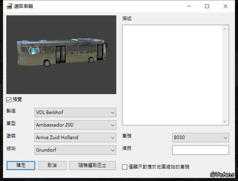
Task: Enable 僅顯示對應於地圖總站的車號 checkbox
Action: pyautogui.click(x=125, y=167)
